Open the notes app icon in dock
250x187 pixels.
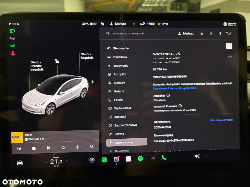[128, 159]
